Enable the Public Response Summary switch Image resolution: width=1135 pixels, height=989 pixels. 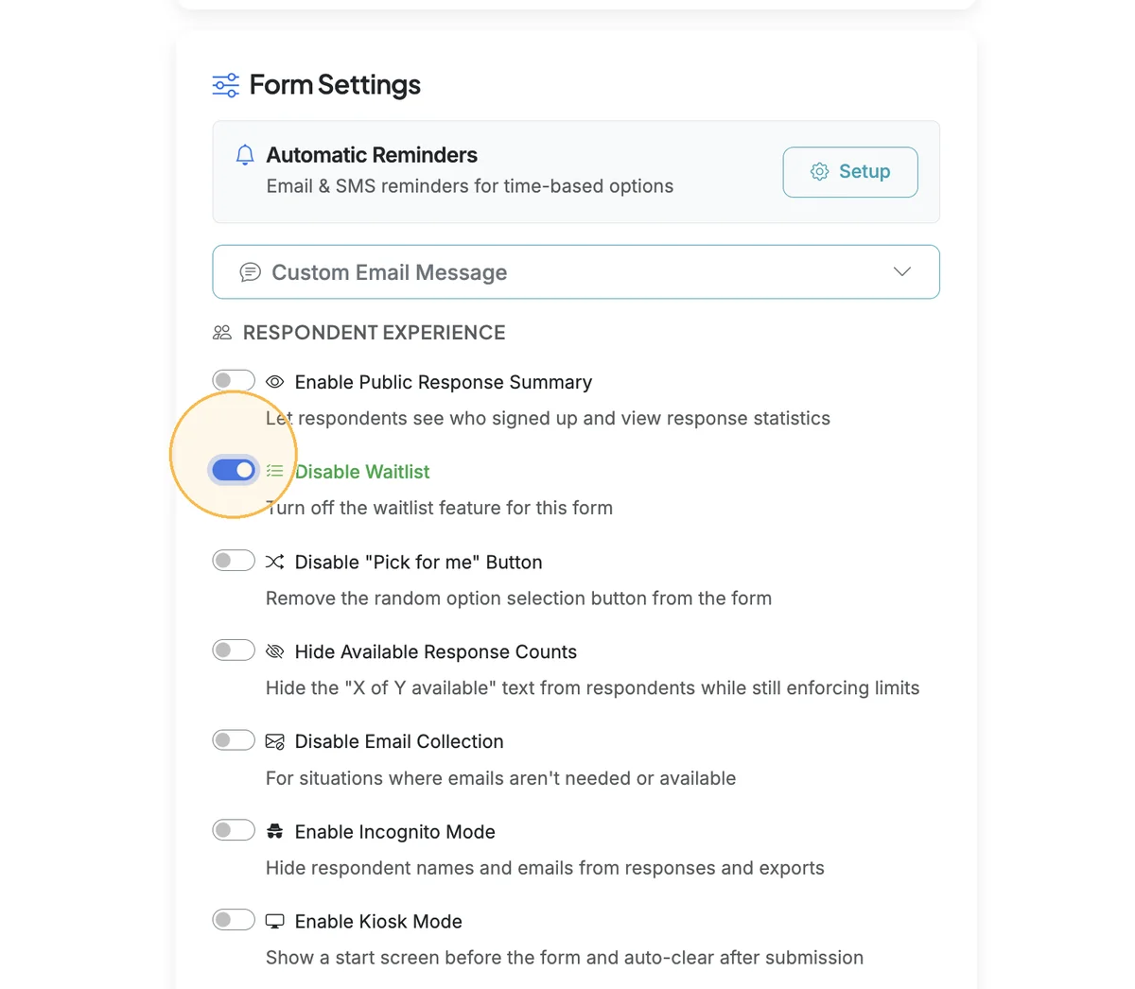coord(234,380)
